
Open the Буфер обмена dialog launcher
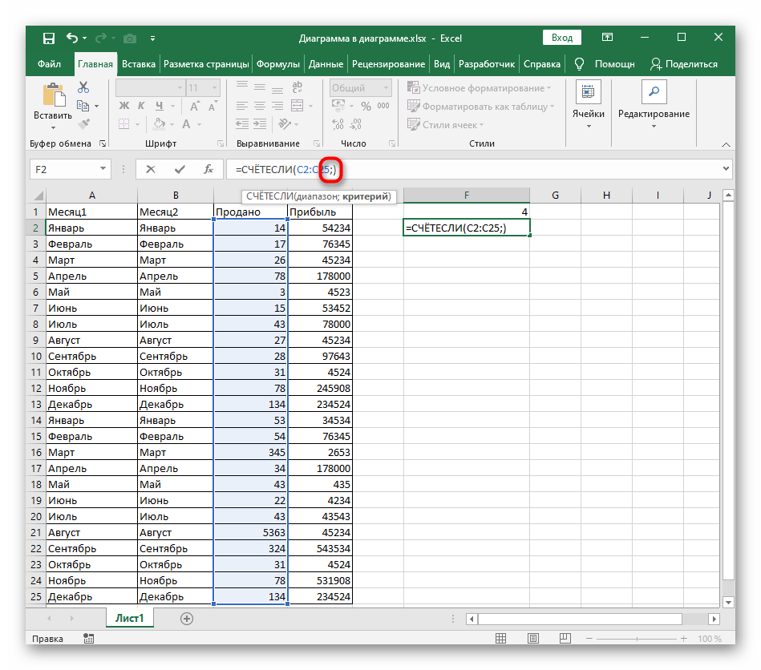coord(103,143)
